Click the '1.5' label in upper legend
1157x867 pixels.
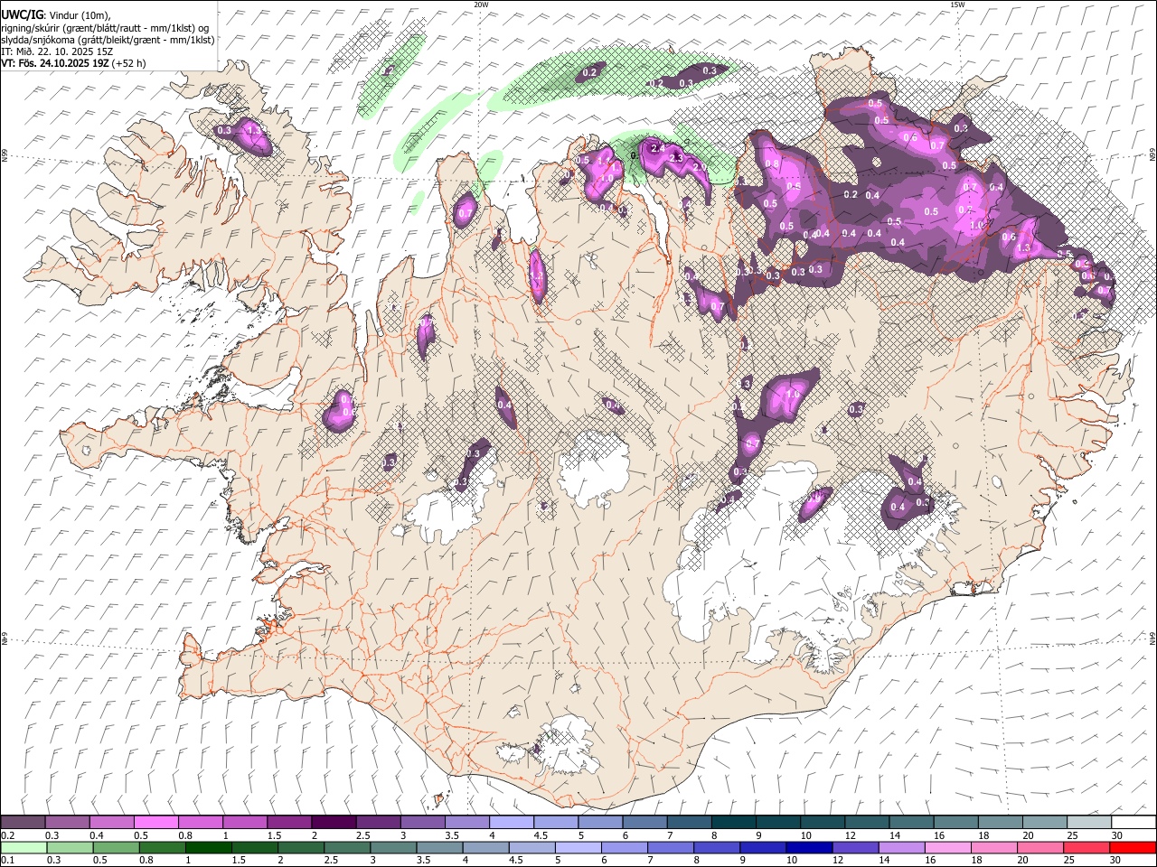pos(274,835)
